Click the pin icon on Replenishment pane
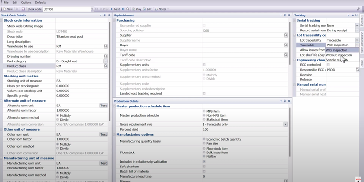The height and width of the screenshot is (182, 364). click(x=285, y=15)
